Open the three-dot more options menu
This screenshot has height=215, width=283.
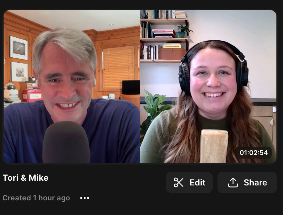(85, 198)
